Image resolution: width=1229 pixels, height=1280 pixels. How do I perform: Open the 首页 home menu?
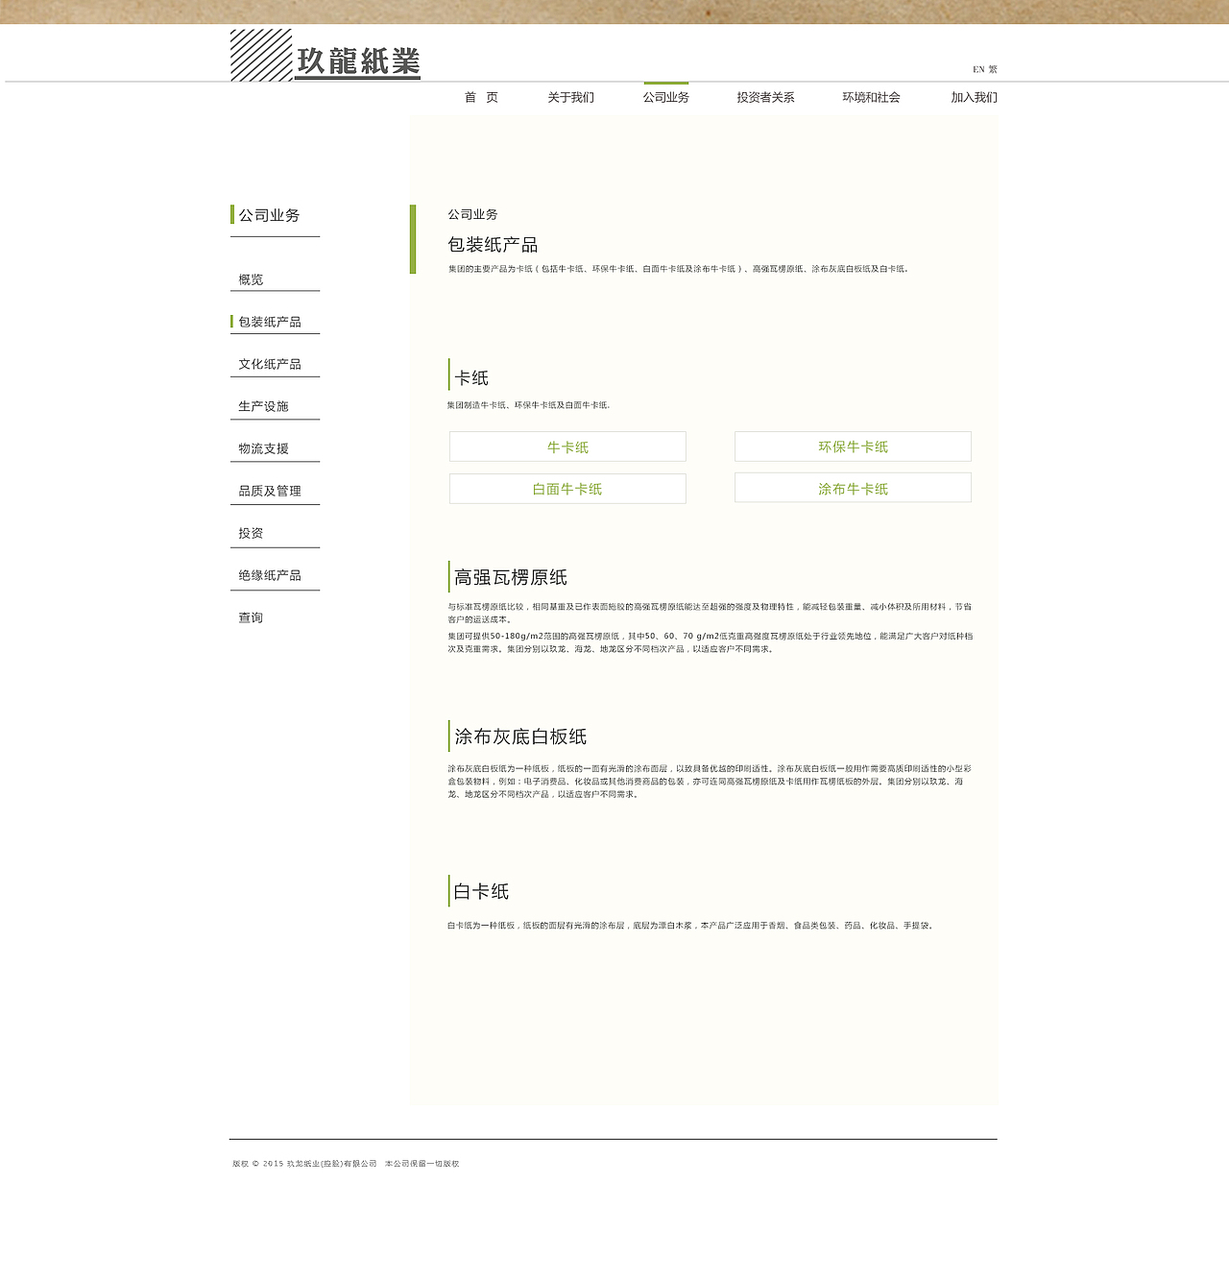tap(481, 98)
